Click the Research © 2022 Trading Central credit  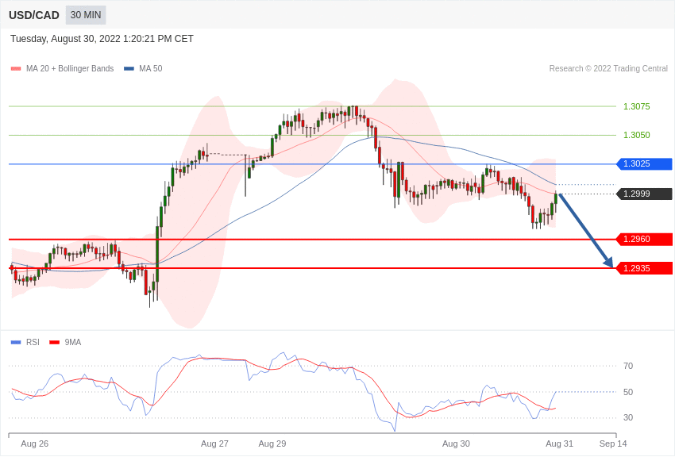608,68
